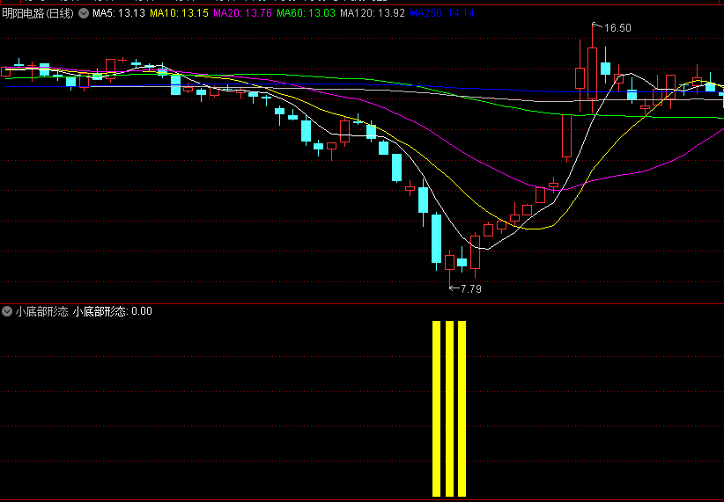Select the MA250: 14.14 label
Viewport: 724px width, 502px height.
tap(442, 13)
